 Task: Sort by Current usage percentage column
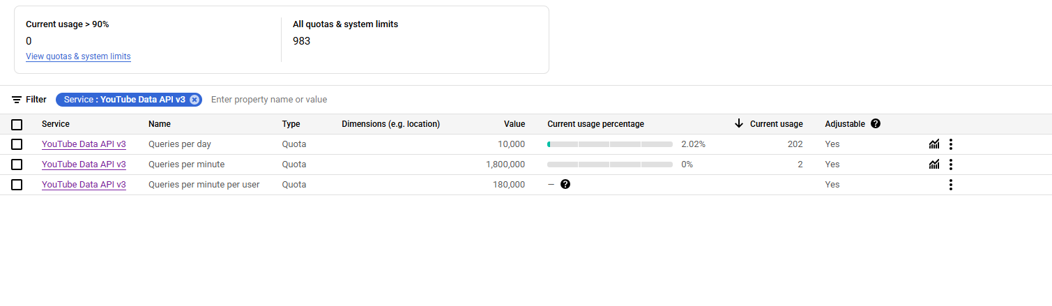click(595, 124)
